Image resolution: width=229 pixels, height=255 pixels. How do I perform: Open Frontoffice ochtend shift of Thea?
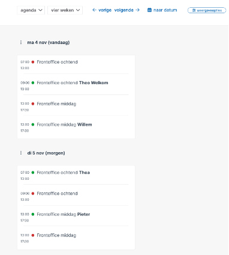pyautogui.click(x=76, y=175)
